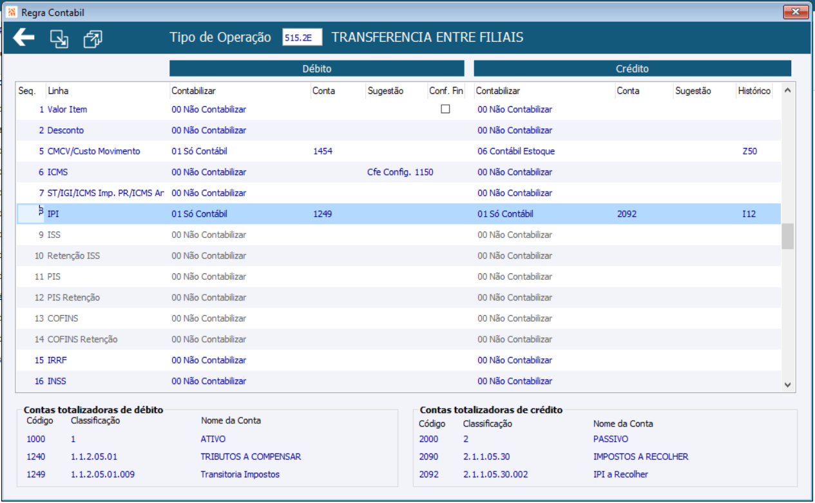Click the Seq. column header
This screenshot has height=503, width=815.
27,91
